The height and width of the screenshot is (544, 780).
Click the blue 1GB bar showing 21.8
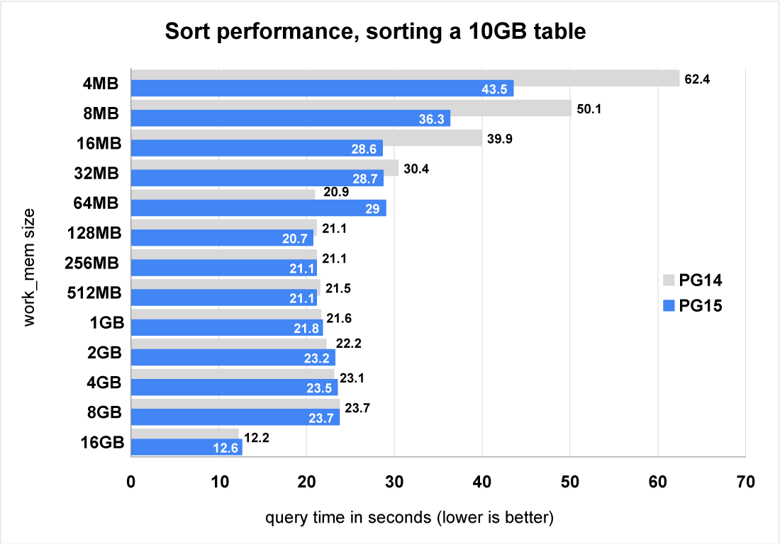tap(227, 327)
